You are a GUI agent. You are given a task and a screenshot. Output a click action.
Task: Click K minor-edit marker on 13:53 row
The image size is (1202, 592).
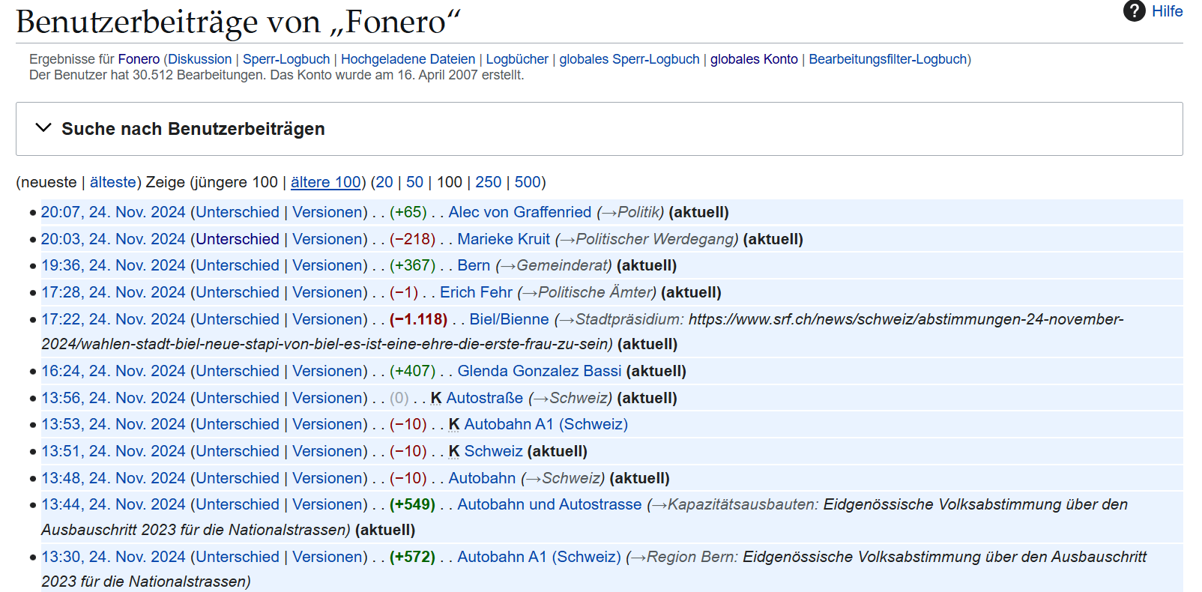pos(454,424)
